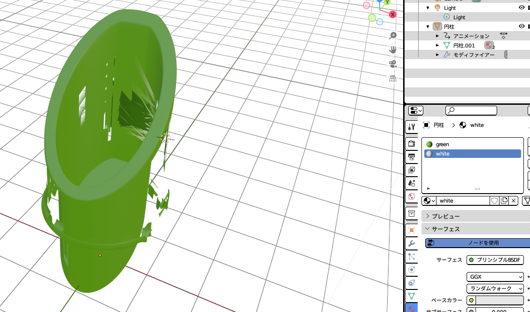Click the material list resize grip dots
The width and height of the screenshot is (530, 312).
click(477, 189)
